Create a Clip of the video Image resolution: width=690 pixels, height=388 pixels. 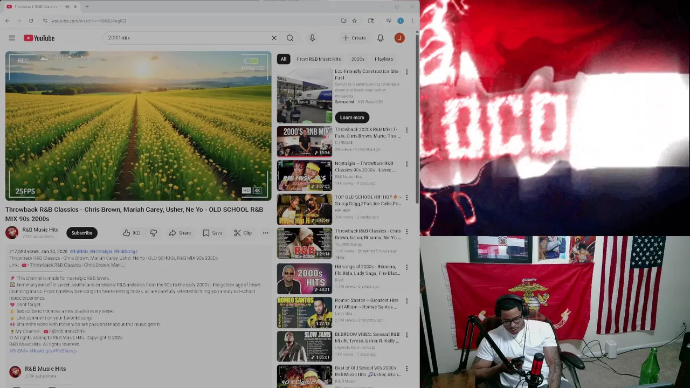[243, 233]
